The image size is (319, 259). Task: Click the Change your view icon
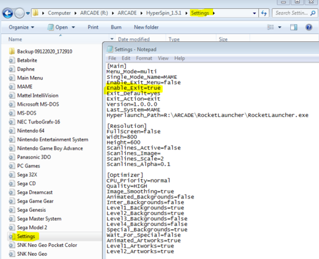pos(271,27)
